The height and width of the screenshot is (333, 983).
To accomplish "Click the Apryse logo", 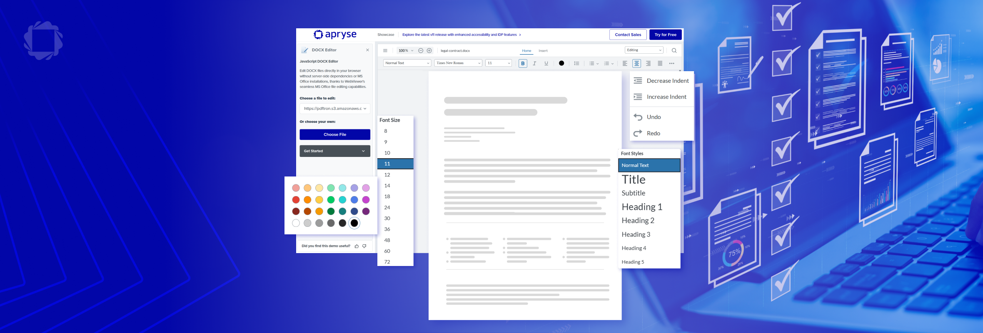I will [x=335, y=34].
